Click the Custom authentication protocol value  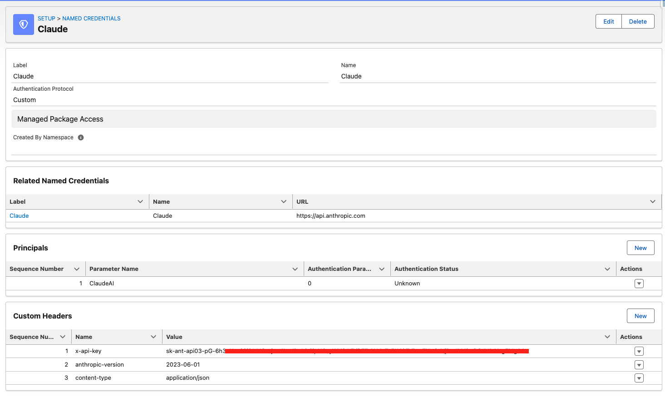(x=25, y=100)
